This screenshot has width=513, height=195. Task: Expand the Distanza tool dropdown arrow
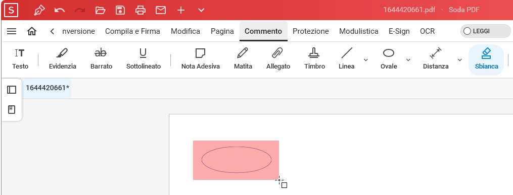[x=459, y=59]
